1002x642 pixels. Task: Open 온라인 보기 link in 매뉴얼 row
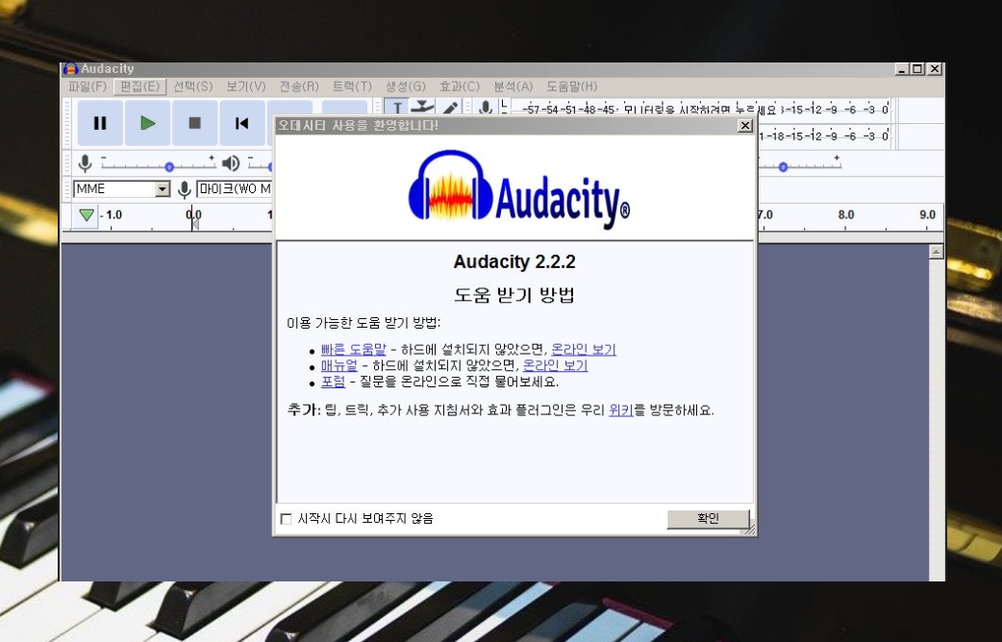555,365
